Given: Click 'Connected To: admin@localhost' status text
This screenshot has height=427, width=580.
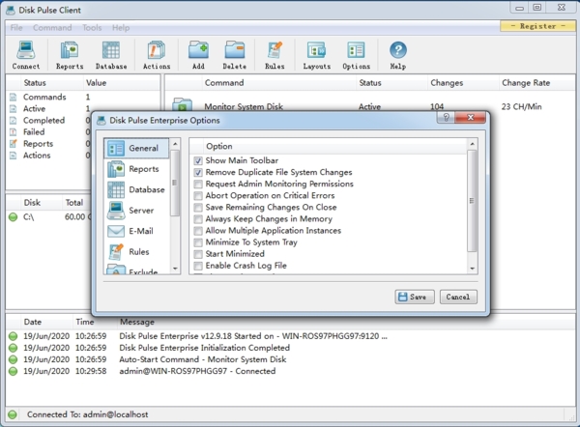Looking at the screenshot, I should (88, 414).
